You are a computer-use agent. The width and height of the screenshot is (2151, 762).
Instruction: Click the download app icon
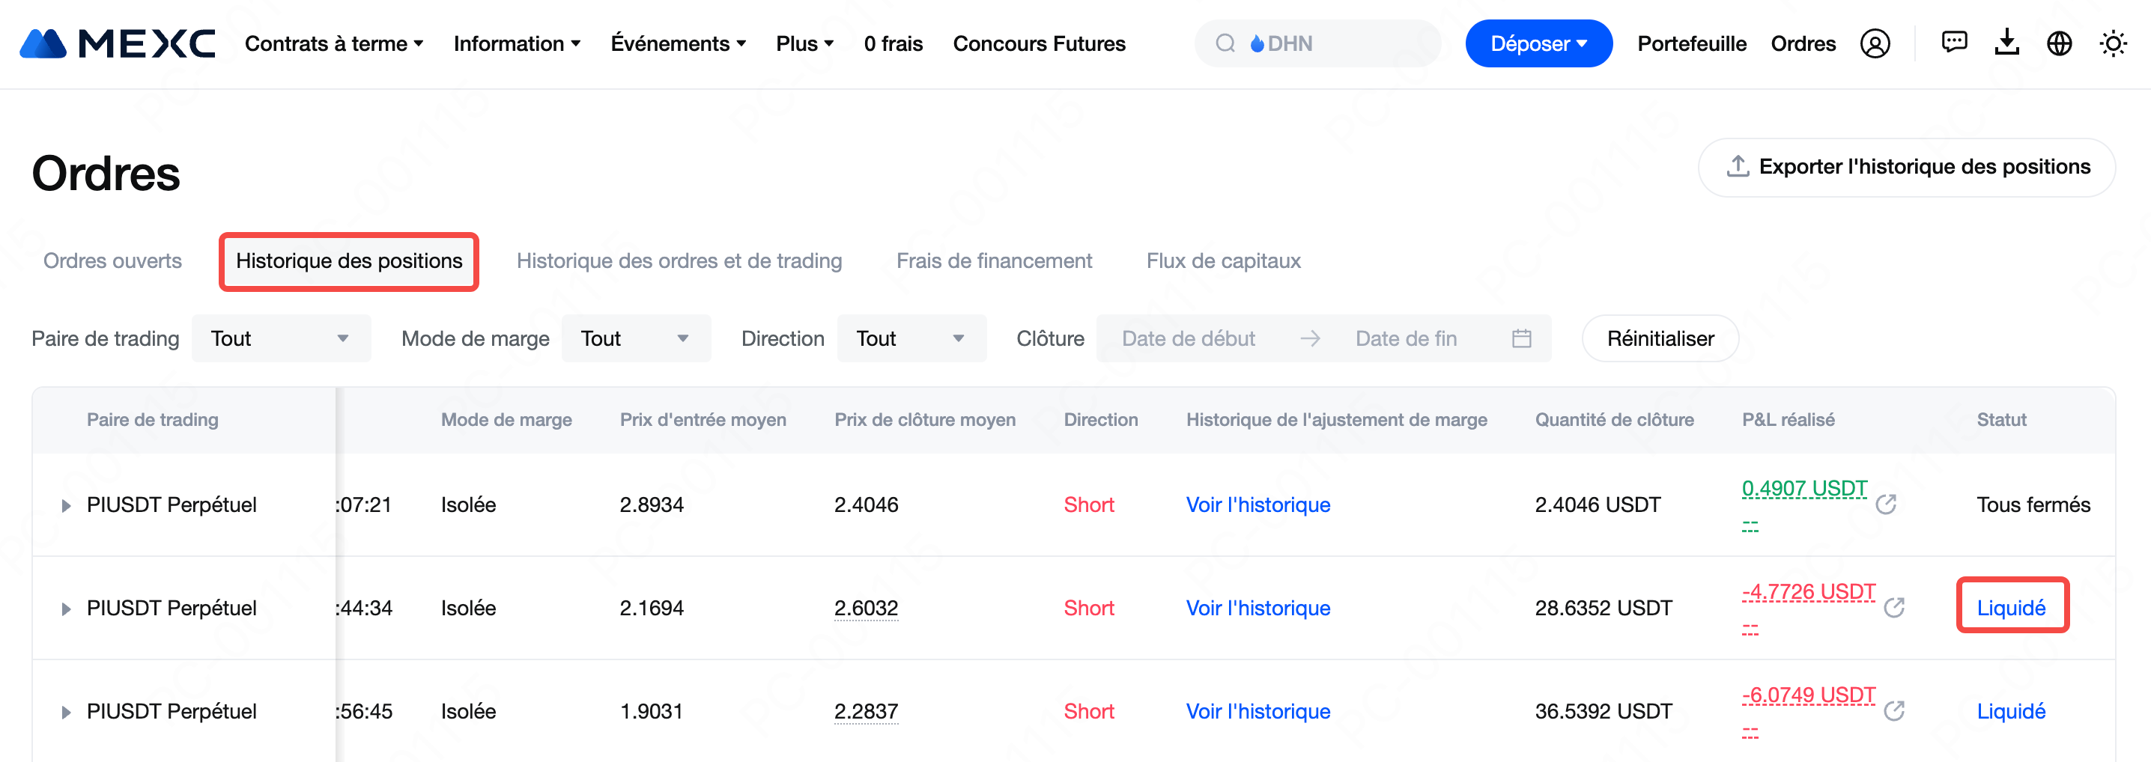tap(2006, 43)
